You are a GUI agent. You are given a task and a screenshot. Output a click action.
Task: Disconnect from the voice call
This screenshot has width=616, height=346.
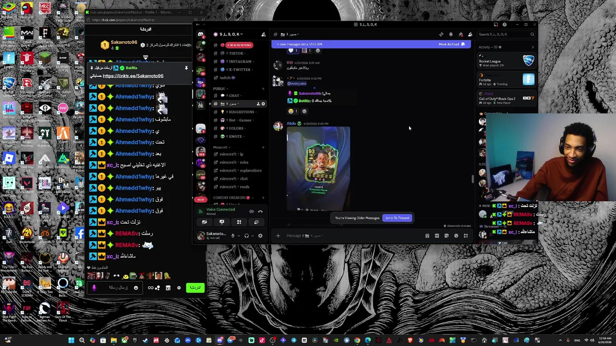point(260,211)
